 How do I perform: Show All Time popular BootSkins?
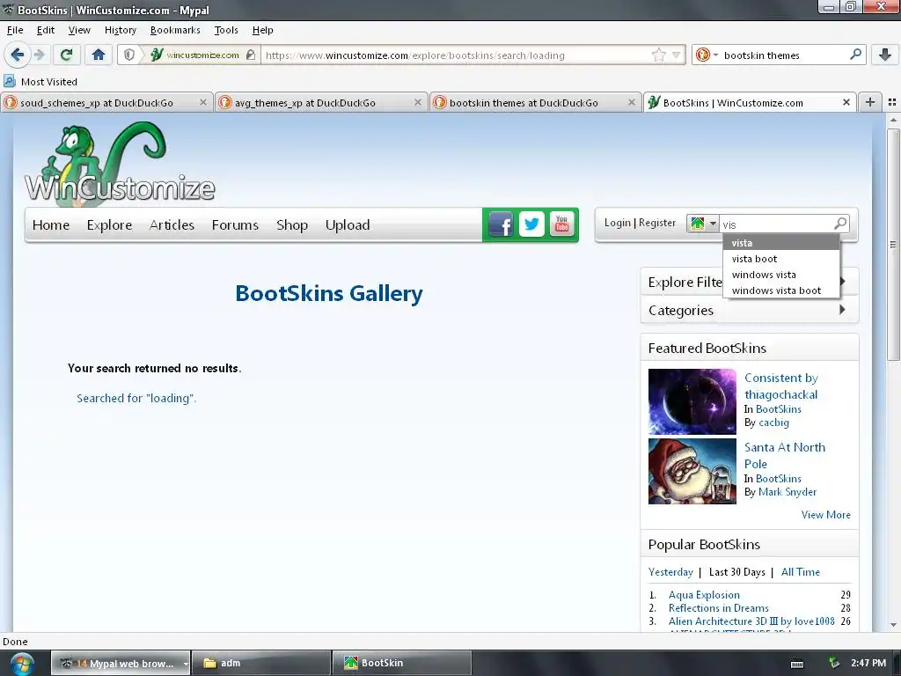pyautogui.click(x=801, y=572)
